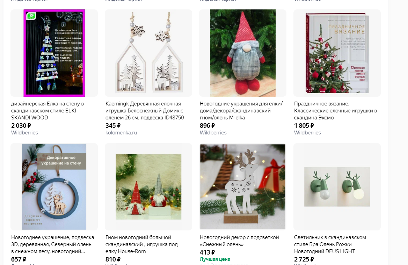The height and width of the screenshot is (265, 408).
Task: Open the green antler wall lamp image
Action: click(337, 187)
